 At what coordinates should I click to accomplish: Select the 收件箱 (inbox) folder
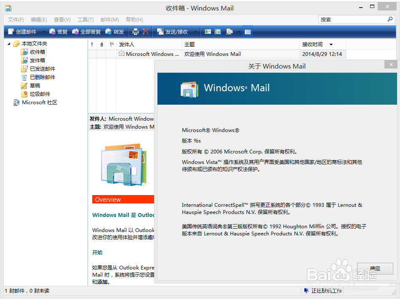point(33,52)
